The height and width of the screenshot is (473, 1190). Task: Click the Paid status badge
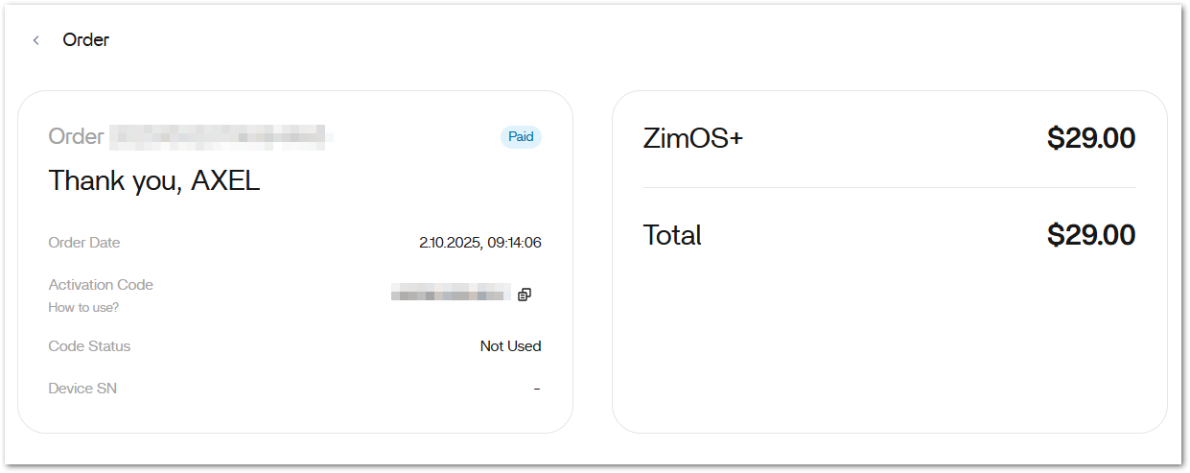(521, 137)
